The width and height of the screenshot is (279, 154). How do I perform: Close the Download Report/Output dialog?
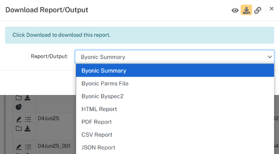click(x=271, y=8)
